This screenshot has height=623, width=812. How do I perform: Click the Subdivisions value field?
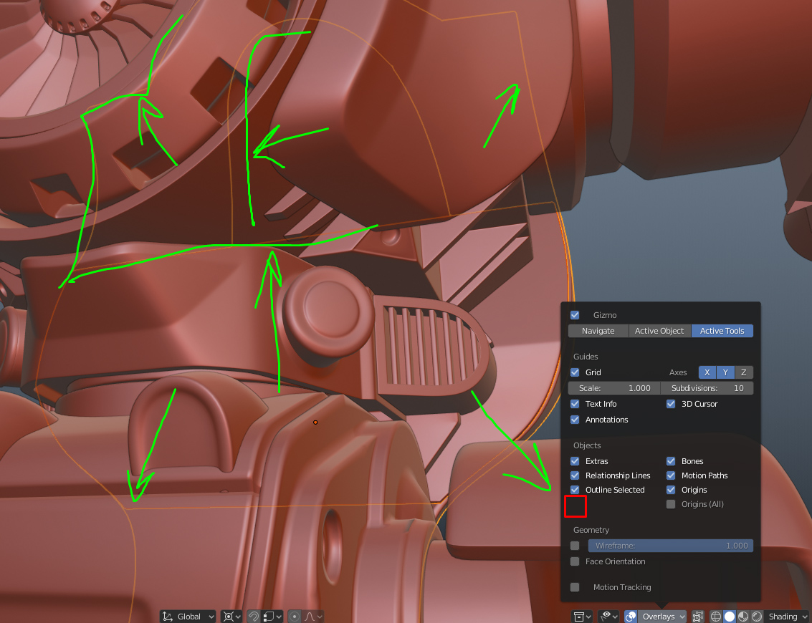tap(707, 388)
